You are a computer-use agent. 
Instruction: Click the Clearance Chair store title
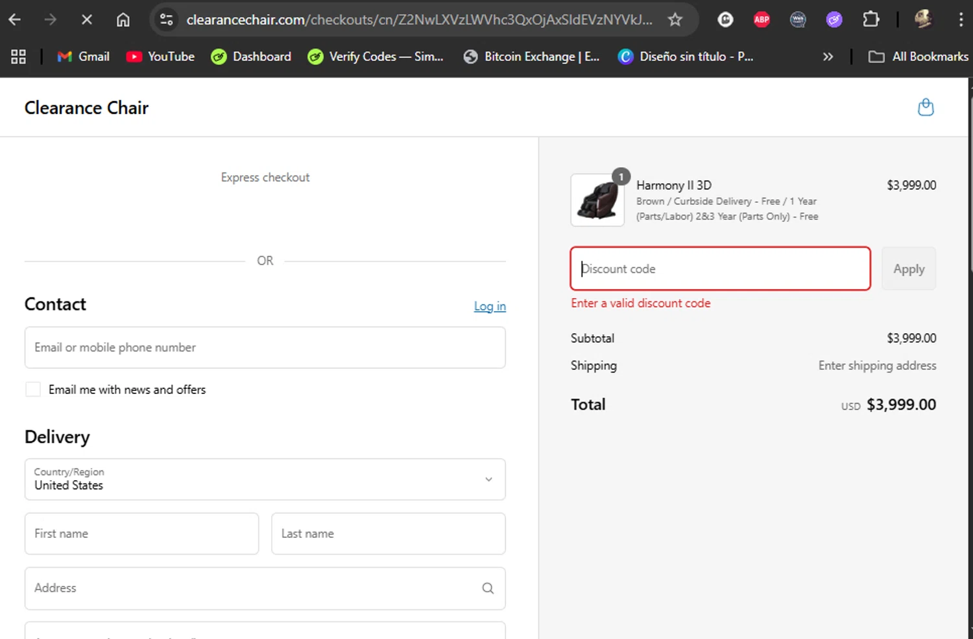(86, 108)
